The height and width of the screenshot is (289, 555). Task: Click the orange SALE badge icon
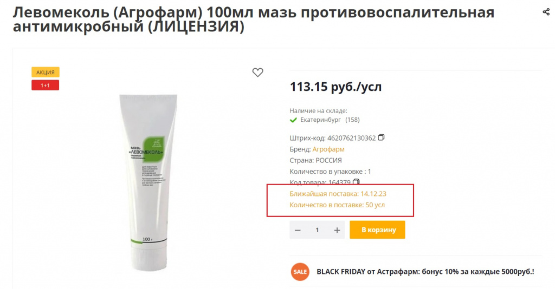300,272
